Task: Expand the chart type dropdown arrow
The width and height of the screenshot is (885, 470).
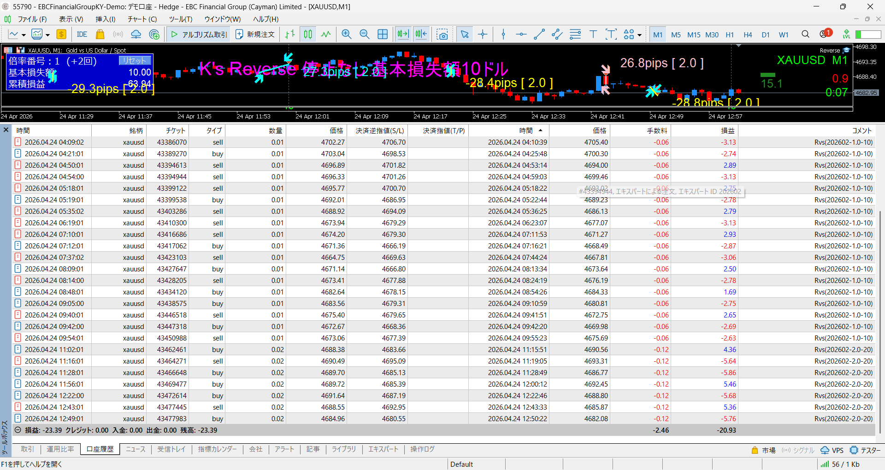Action: coord(24,35)
